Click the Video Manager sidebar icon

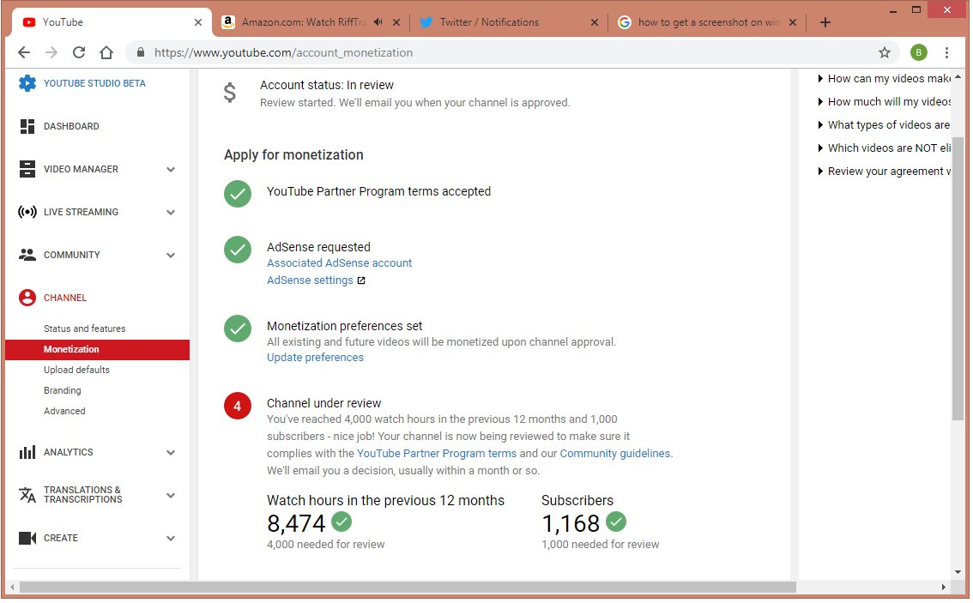27,169
